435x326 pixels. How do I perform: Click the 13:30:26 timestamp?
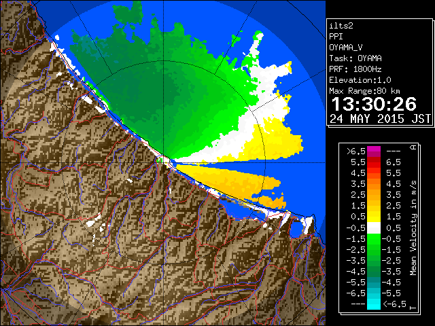tap(374, 104)
